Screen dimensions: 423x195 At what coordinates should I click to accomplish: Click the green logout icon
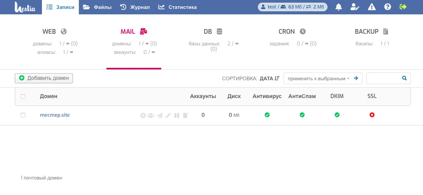click(x=403, y=7)
